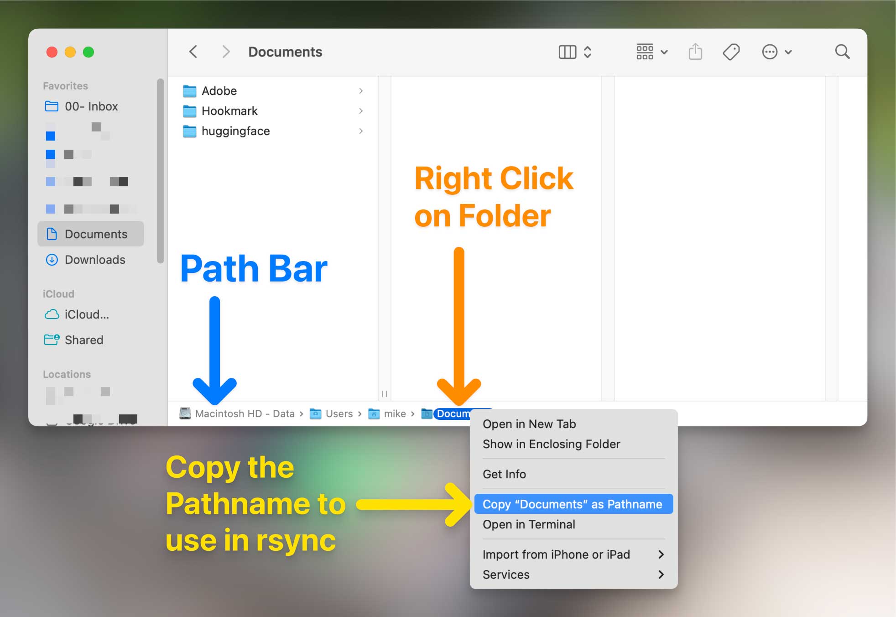The height and width of the screenshot is (617, 896).
Task: Click the iCloud cloud icon in sidebar
Action: click(52, 314)
